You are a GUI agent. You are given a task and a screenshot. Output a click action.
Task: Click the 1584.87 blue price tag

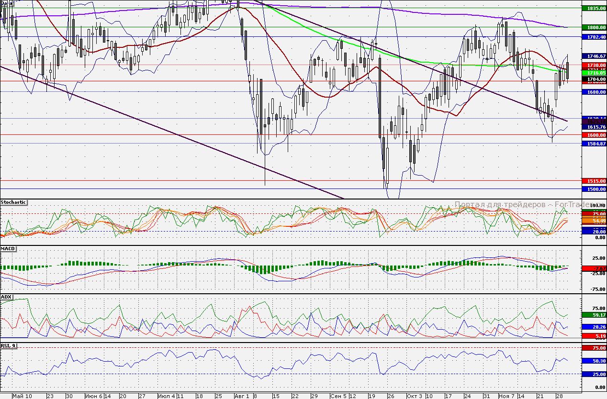tap(594, 144)
